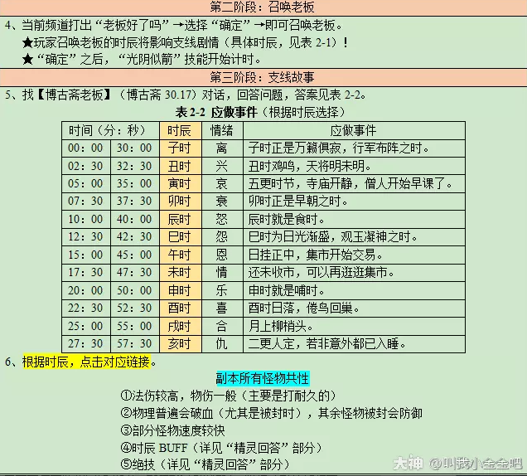The image size is (527, 476).
Task: Click the '卯时' cell
Action: [x=181, y=202]
